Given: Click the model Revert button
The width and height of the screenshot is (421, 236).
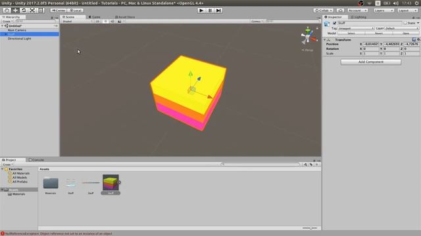Looking at the screenshot, I should coord(379,33).
